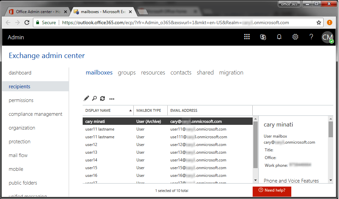Open the Office 365 settings gear

point(295,37)
